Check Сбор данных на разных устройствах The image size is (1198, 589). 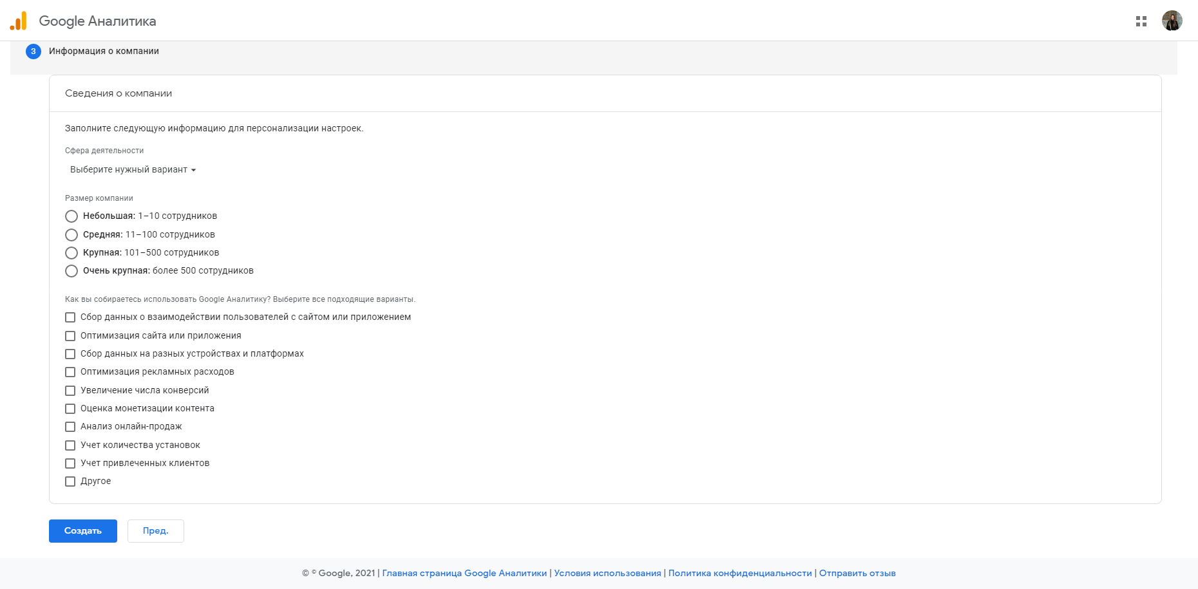pyautogui.click(x=70, y=354)
